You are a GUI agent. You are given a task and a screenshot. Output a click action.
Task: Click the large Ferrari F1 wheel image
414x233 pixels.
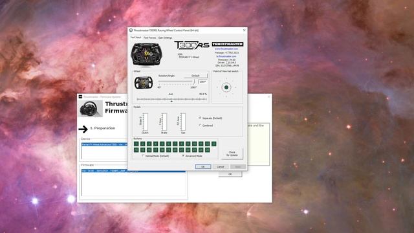pyautogui.click(x=147, y=55)
